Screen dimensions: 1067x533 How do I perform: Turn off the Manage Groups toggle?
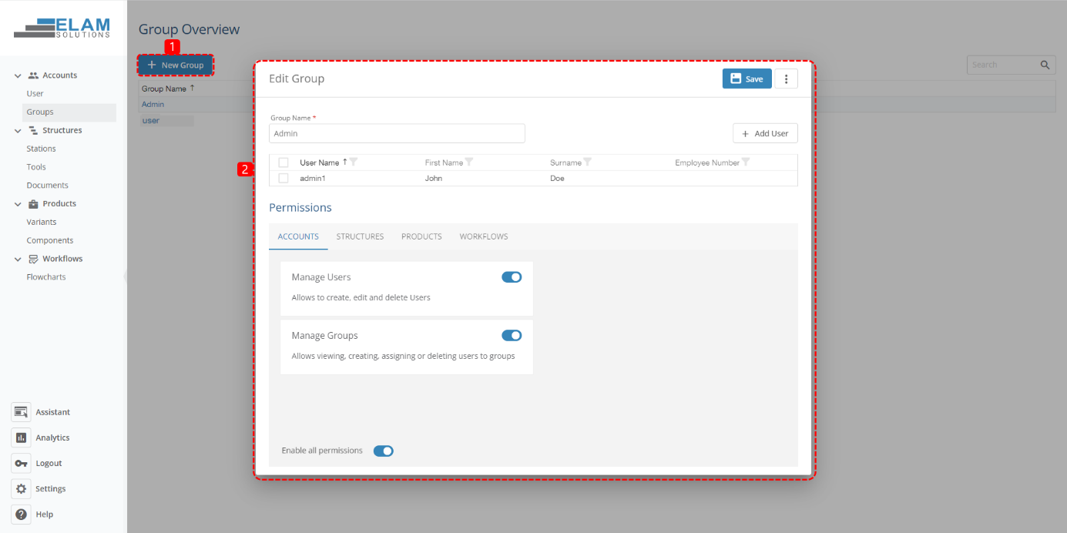512,335
